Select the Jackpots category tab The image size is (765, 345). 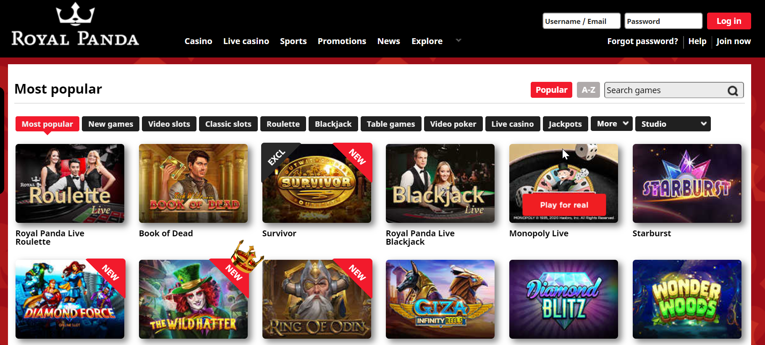565,124
